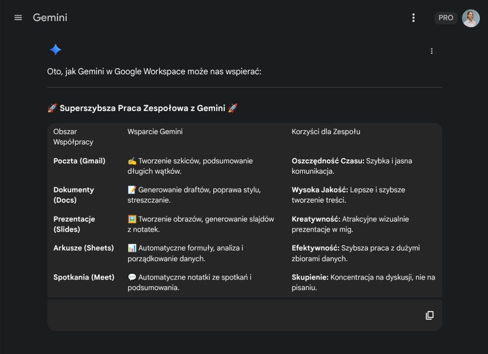Click the speech bubble emoji in Meet row

tap(132, 277)
